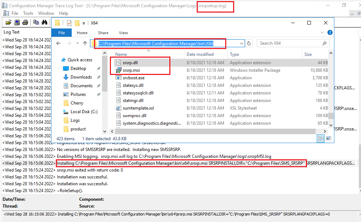Screen dimensions: 361x222
Task: Click the Print toolbar icon in Trace Log Tool
Action: 25,22
